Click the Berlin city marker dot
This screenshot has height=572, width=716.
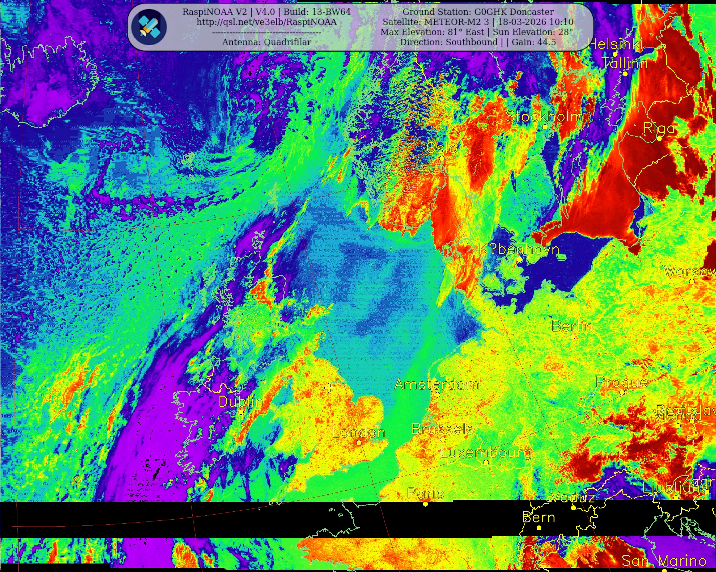573,337
